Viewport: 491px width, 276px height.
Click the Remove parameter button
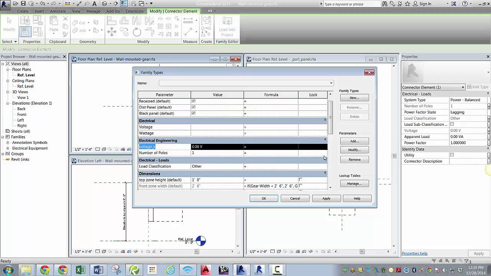354,159
